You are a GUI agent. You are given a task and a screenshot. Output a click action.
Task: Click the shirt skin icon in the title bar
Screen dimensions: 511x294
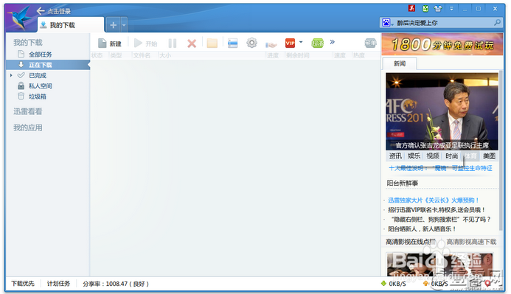438,9
